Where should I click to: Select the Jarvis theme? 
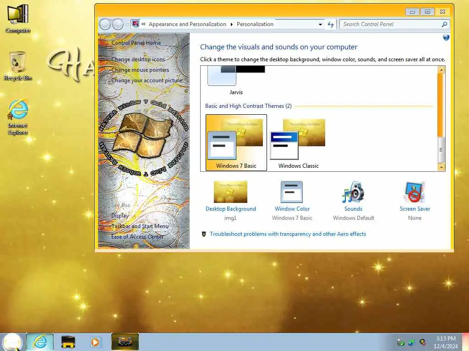pos(236,80)
